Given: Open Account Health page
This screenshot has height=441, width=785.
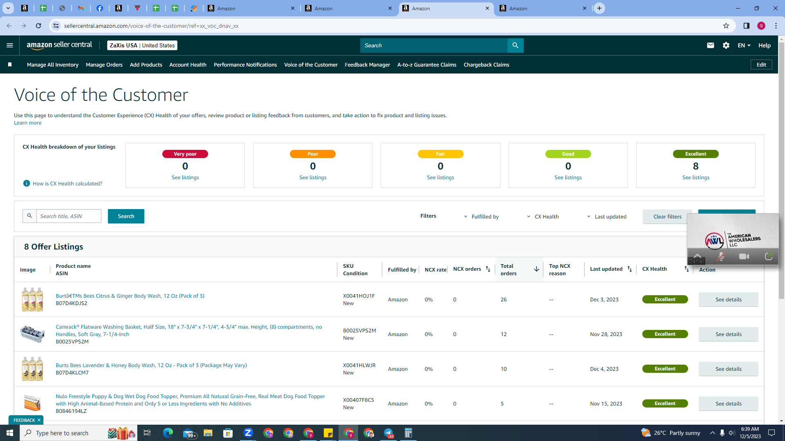Looking at the screenshot, I should coord(188,65).
